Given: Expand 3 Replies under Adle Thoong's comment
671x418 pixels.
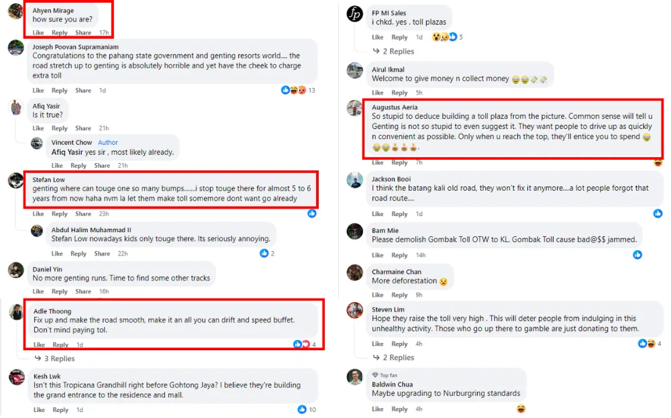Looking at the screenshot, I should click(59, 358).
